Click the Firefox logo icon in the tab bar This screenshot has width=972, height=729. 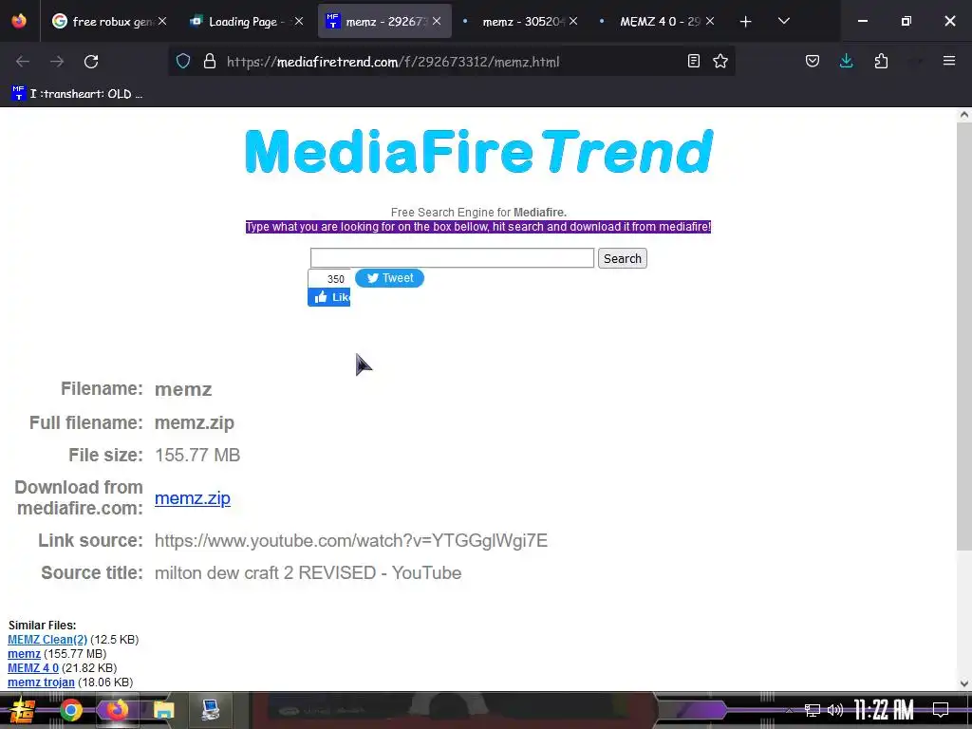pos(19,21)
